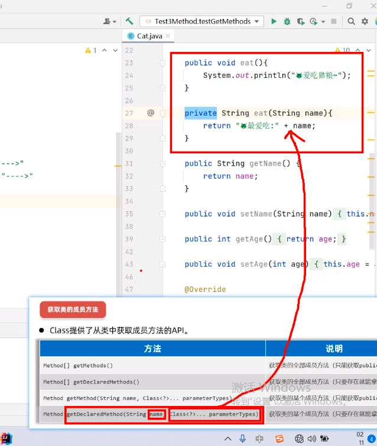Jump to next problem in the left editor
Screen dimensions: 377x446
click(115, 50)
